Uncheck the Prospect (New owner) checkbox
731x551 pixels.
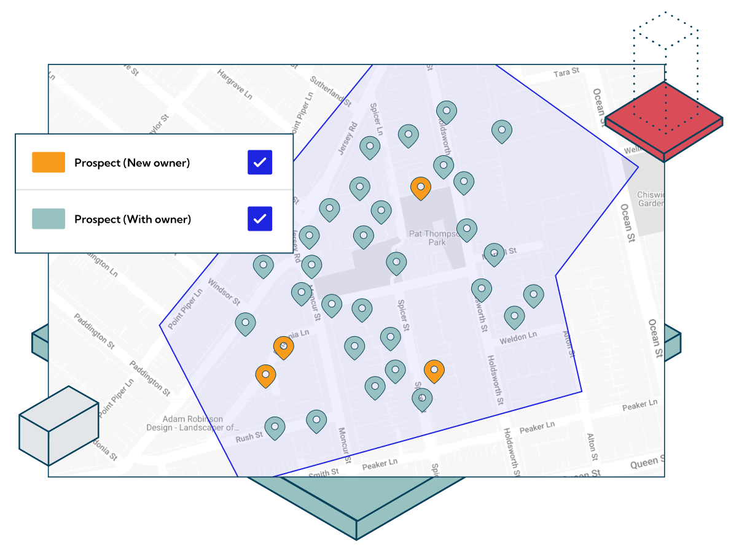point(259,162)
